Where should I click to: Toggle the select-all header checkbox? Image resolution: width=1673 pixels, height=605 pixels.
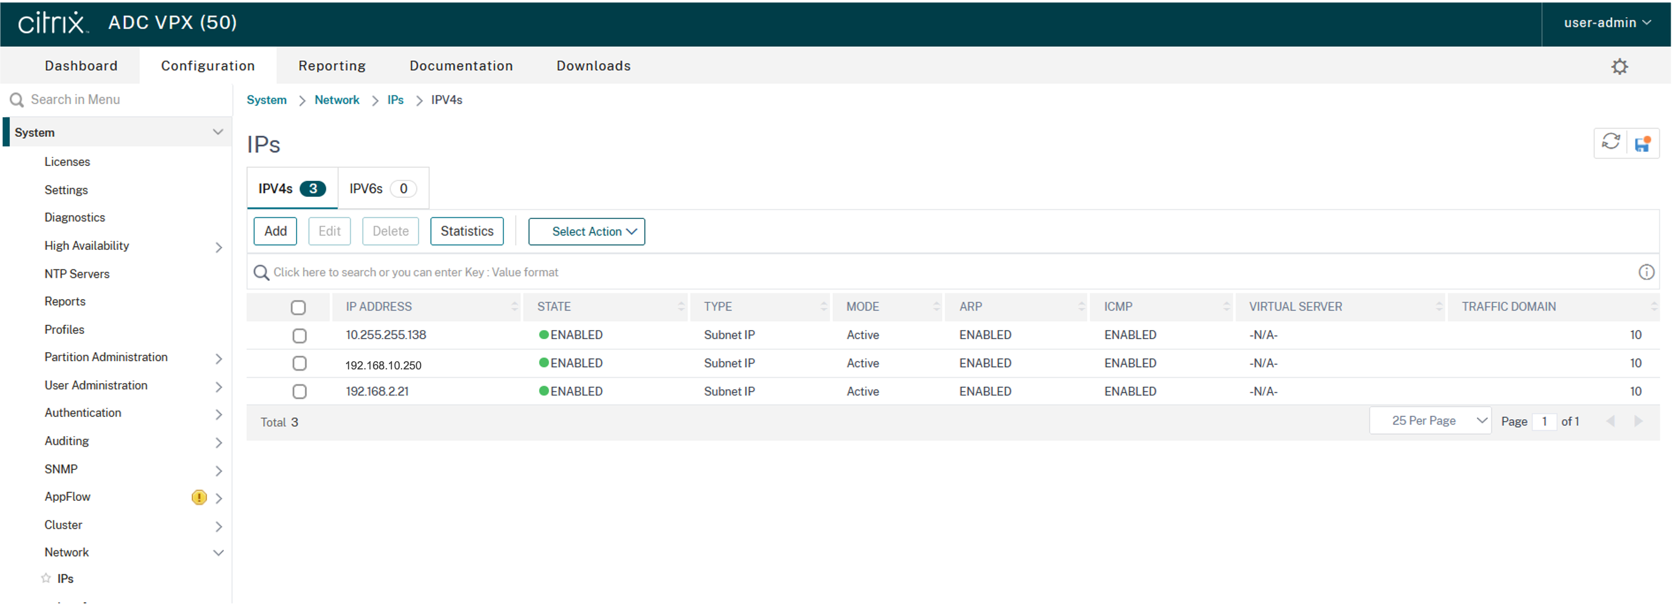coord(298,308)
